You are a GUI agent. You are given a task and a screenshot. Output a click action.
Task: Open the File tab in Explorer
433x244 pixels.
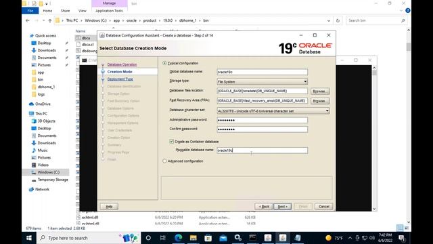30,11
